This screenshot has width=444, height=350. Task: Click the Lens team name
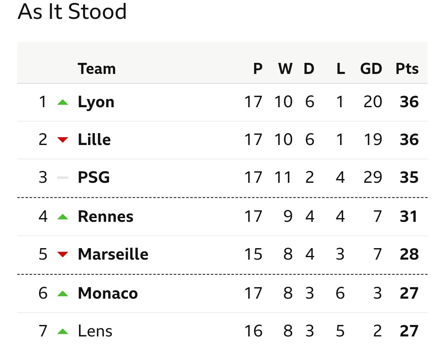[x=95, y=331]
